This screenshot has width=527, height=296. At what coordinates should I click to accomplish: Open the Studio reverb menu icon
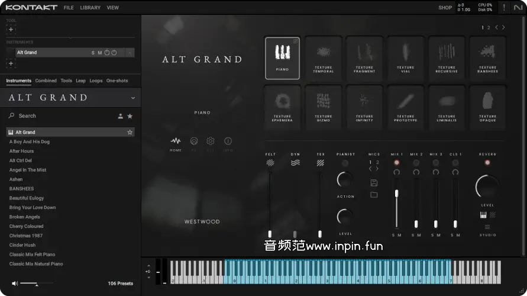click(487, 227)
